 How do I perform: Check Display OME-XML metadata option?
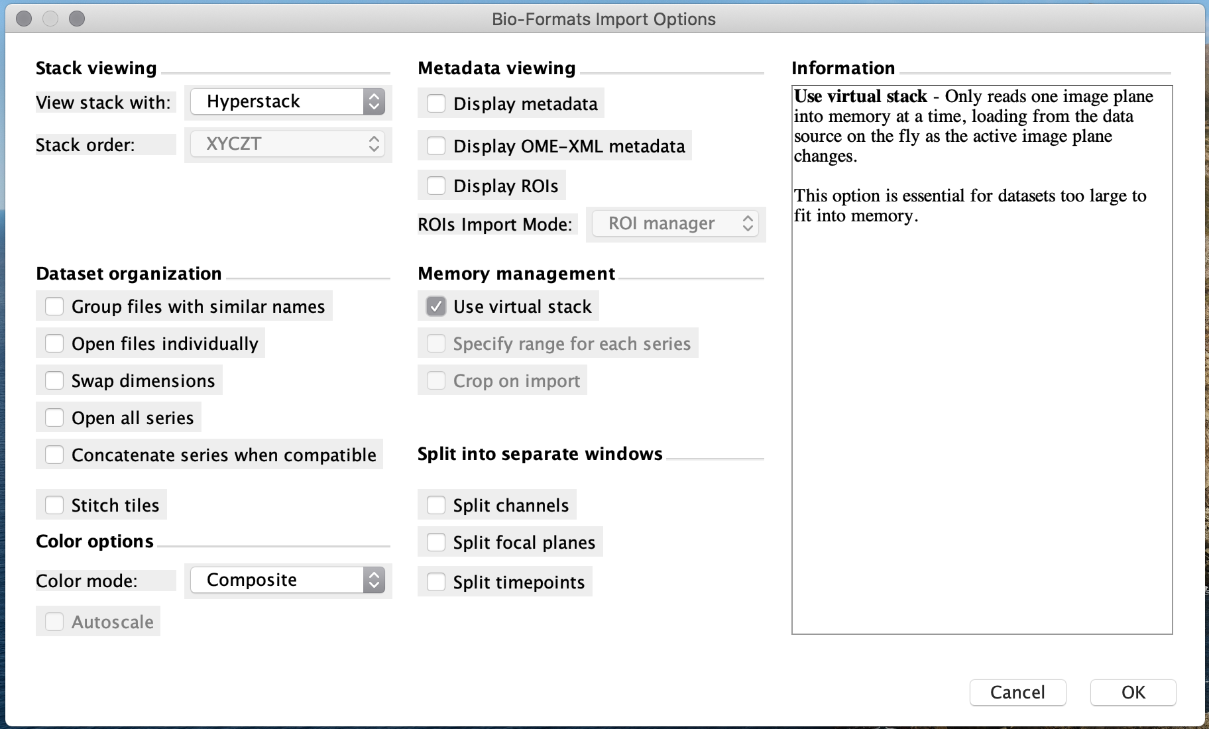pos(436,146)
